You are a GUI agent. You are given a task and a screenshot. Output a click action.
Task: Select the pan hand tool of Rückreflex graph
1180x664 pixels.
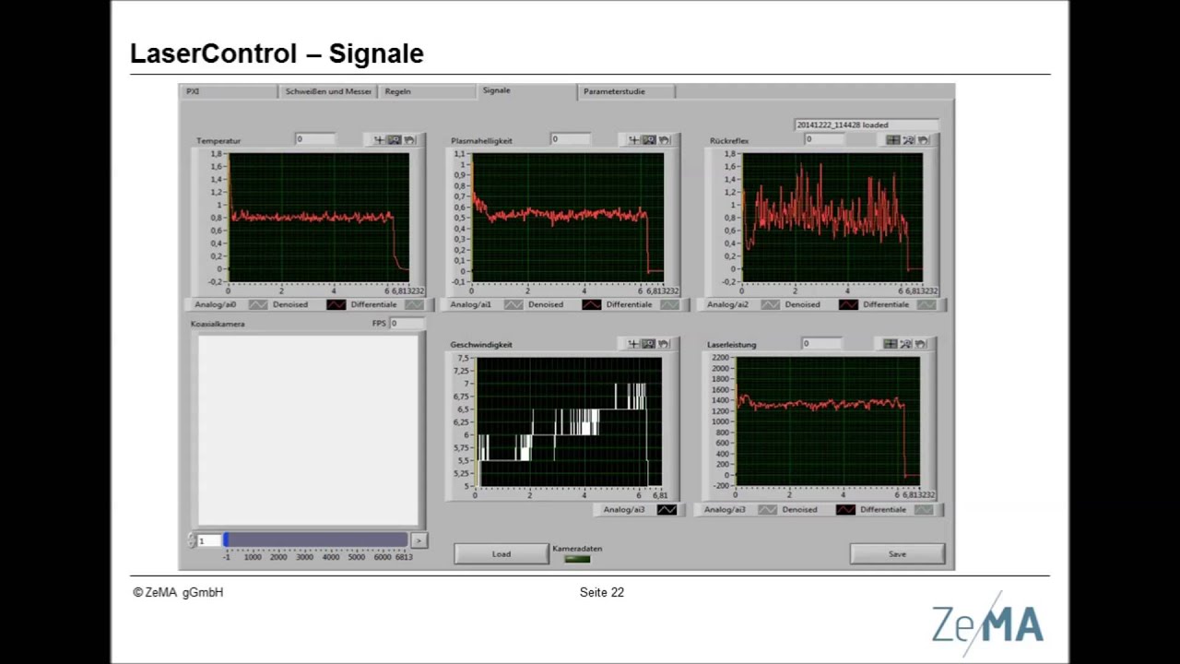(x=923, y=140)
